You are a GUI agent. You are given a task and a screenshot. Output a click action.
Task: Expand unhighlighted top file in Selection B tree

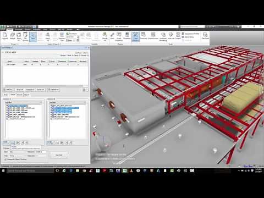pos(51,106)
